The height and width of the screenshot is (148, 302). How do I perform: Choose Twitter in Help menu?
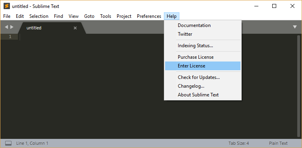(x=203, y=34)
